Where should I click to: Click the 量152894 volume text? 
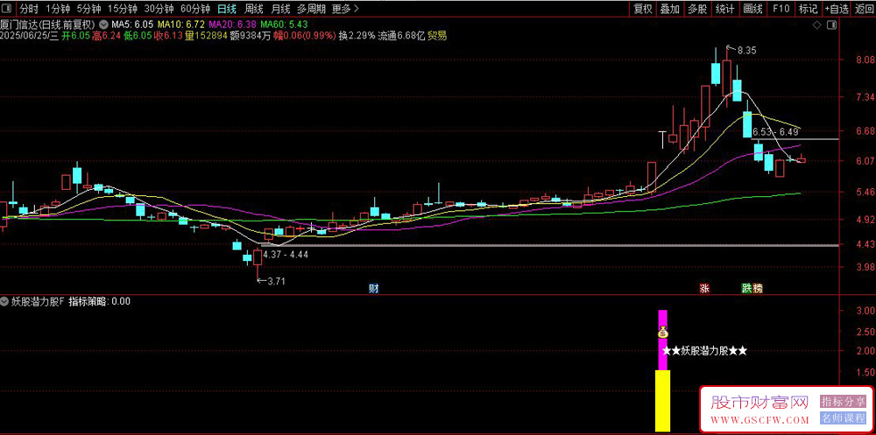pos(206,36)
